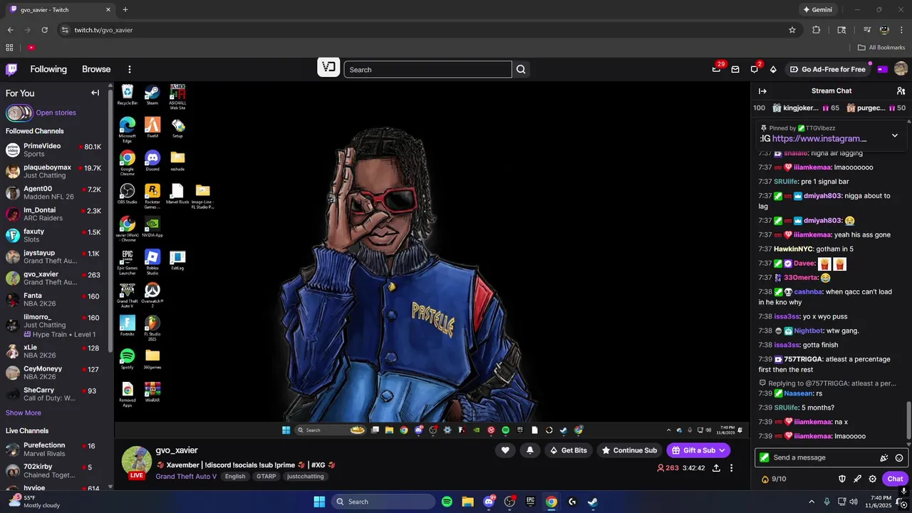Go to the Following tab

(48, 69)
